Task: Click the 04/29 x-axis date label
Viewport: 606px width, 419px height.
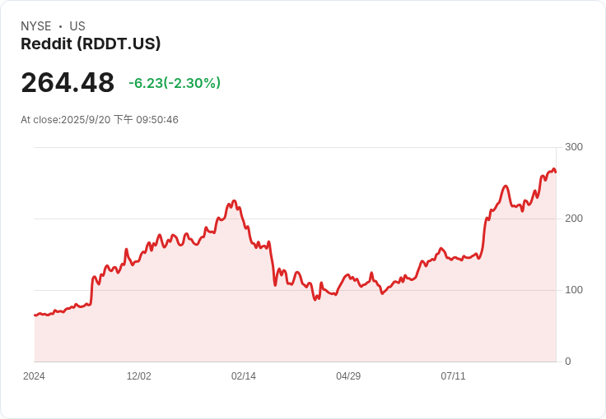Action: (x=348, y=376)
